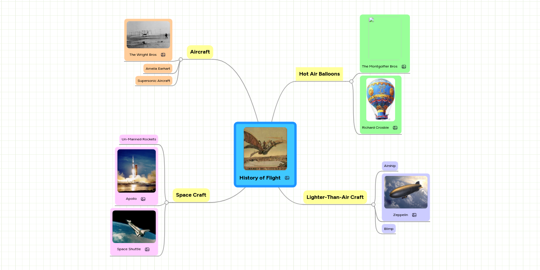
Task: Click the image icon on The Montgolfier Bros node
Action: click(x=404, y=66)
